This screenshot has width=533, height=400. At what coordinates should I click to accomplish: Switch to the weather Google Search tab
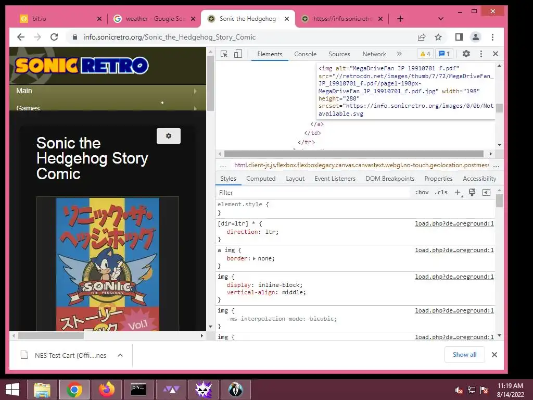tap(155, 19)
